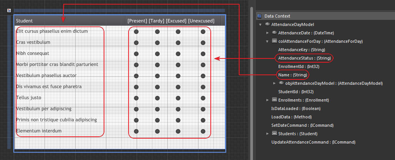Viewport: 395px width, 160px height.
Task: Select the AttendanceKey : (String) property
Action: [302, 50]
